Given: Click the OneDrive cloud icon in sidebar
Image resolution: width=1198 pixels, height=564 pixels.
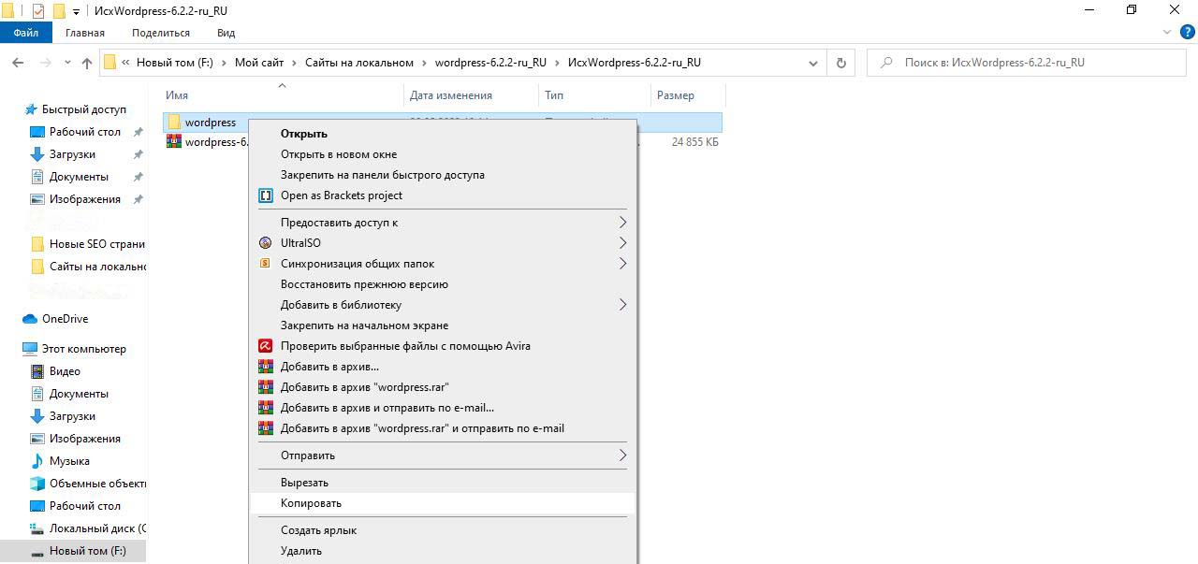Looking at the screenshot, I should click(30, 319).
